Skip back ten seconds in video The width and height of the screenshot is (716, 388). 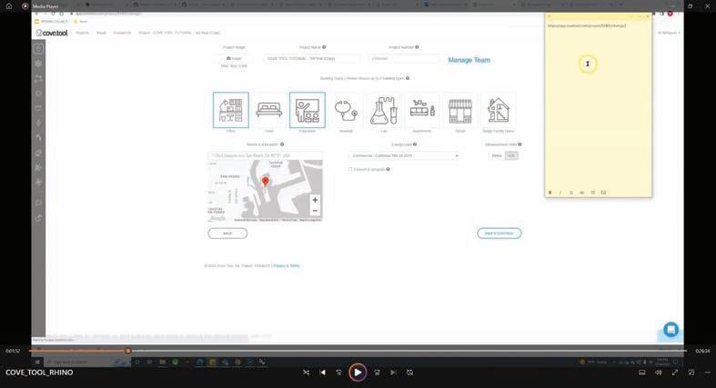click(x=338, y=373)
